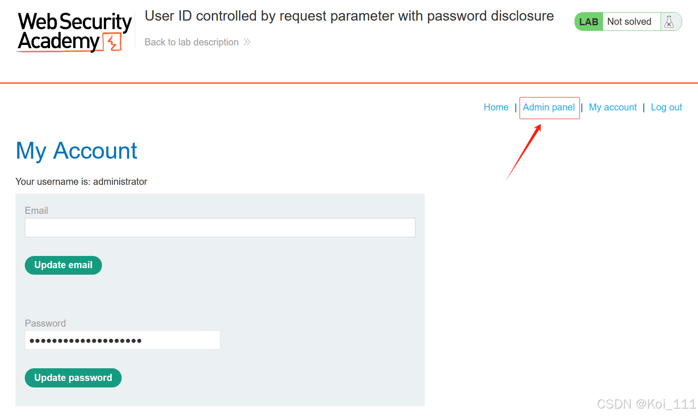The height and width of the screenshot is (416, 698).
Task: Click the green LAB status badge
Action: 589,22
